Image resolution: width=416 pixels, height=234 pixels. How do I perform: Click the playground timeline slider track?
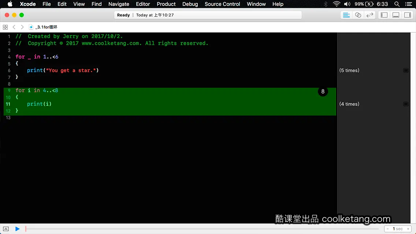pyautogui.click(x=202, y=229)
